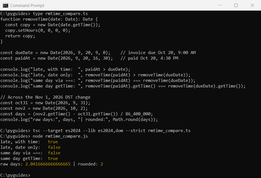Click the 'false' output after 'late, date only:'
The image size is (261, 178).
point(54,147)
